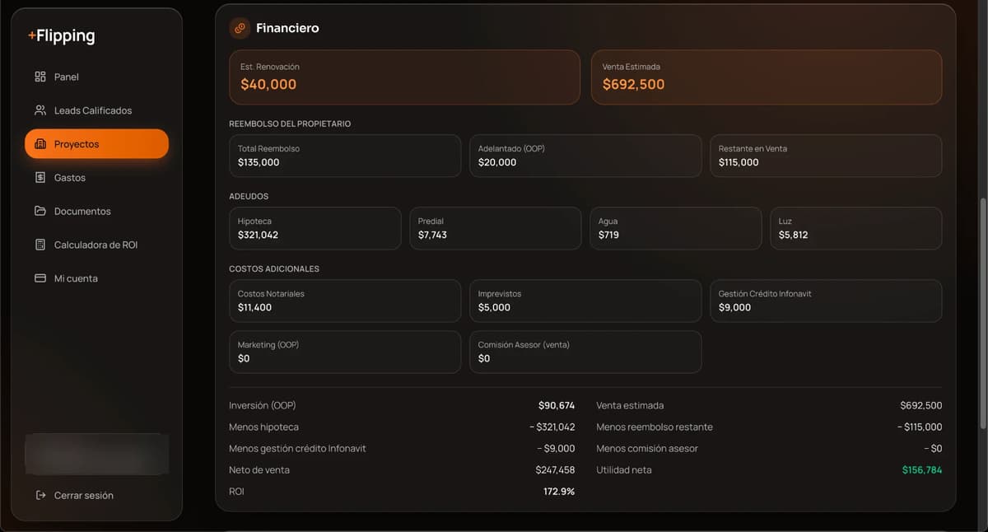This screenshot has height=532, width=988.
Task: Open Mi cuenta page
Action: 96,278
